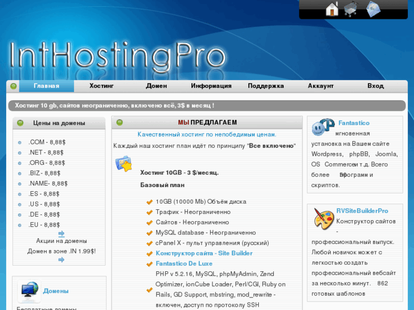The width and height of the screenshot is (414, 310).
Task: Click checkmark beside MySQL database
Action: (x=149, y=233)
